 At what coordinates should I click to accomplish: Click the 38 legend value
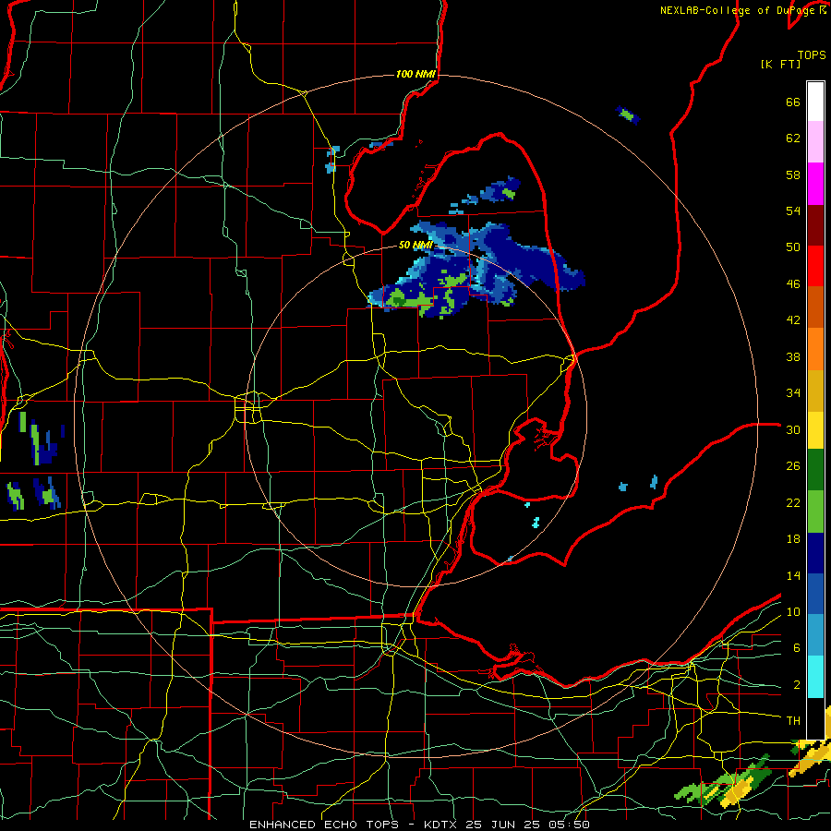pos(793,356)
